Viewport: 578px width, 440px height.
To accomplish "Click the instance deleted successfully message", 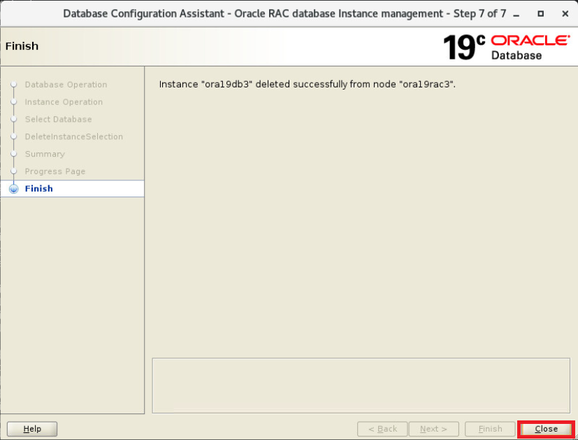I will (x=307, y=84).
